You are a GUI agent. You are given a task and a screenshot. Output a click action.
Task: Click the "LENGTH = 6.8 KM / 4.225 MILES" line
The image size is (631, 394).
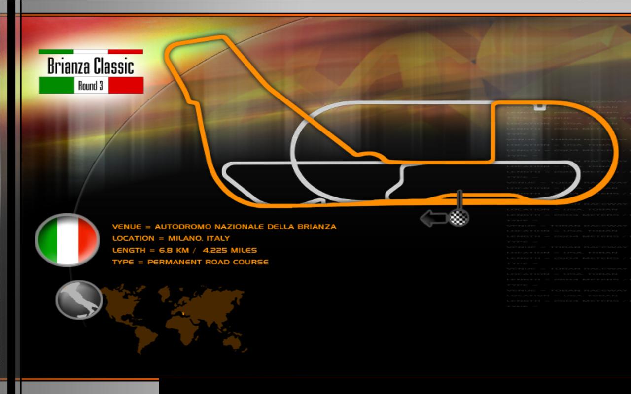pos(184,250)
